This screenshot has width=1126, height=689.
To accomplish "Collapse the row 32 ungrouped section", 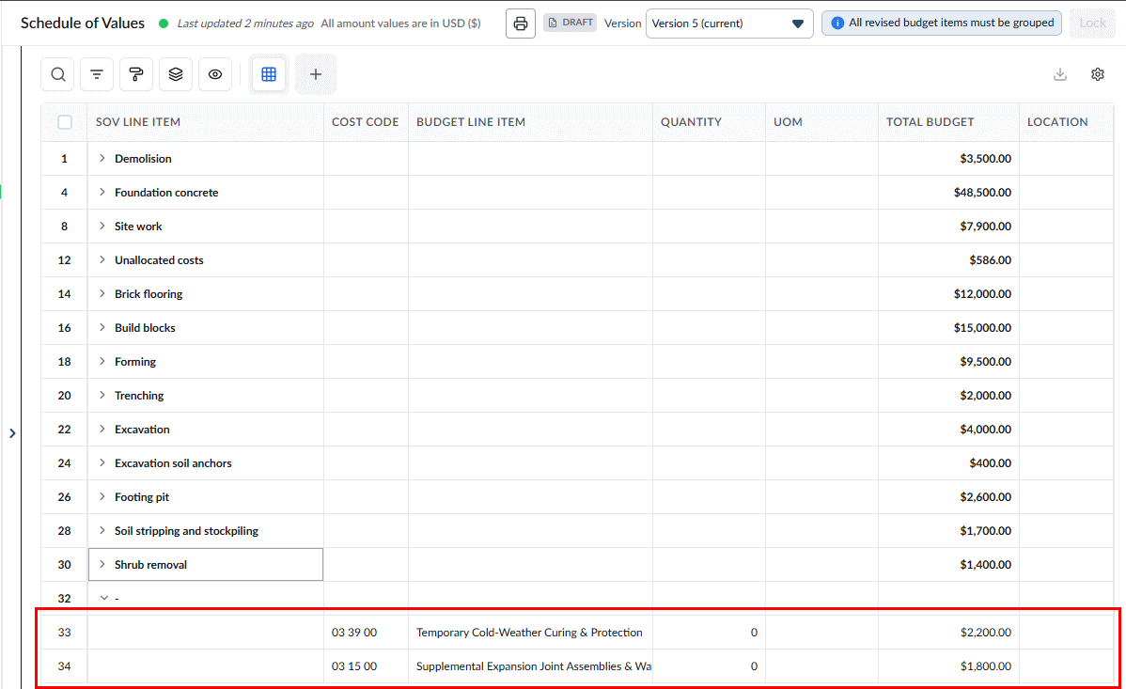I will (x=104, y=598).
